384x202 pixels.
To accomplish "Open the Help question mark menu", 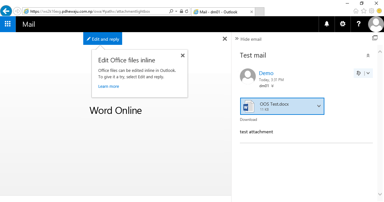I will coord(358,24).
